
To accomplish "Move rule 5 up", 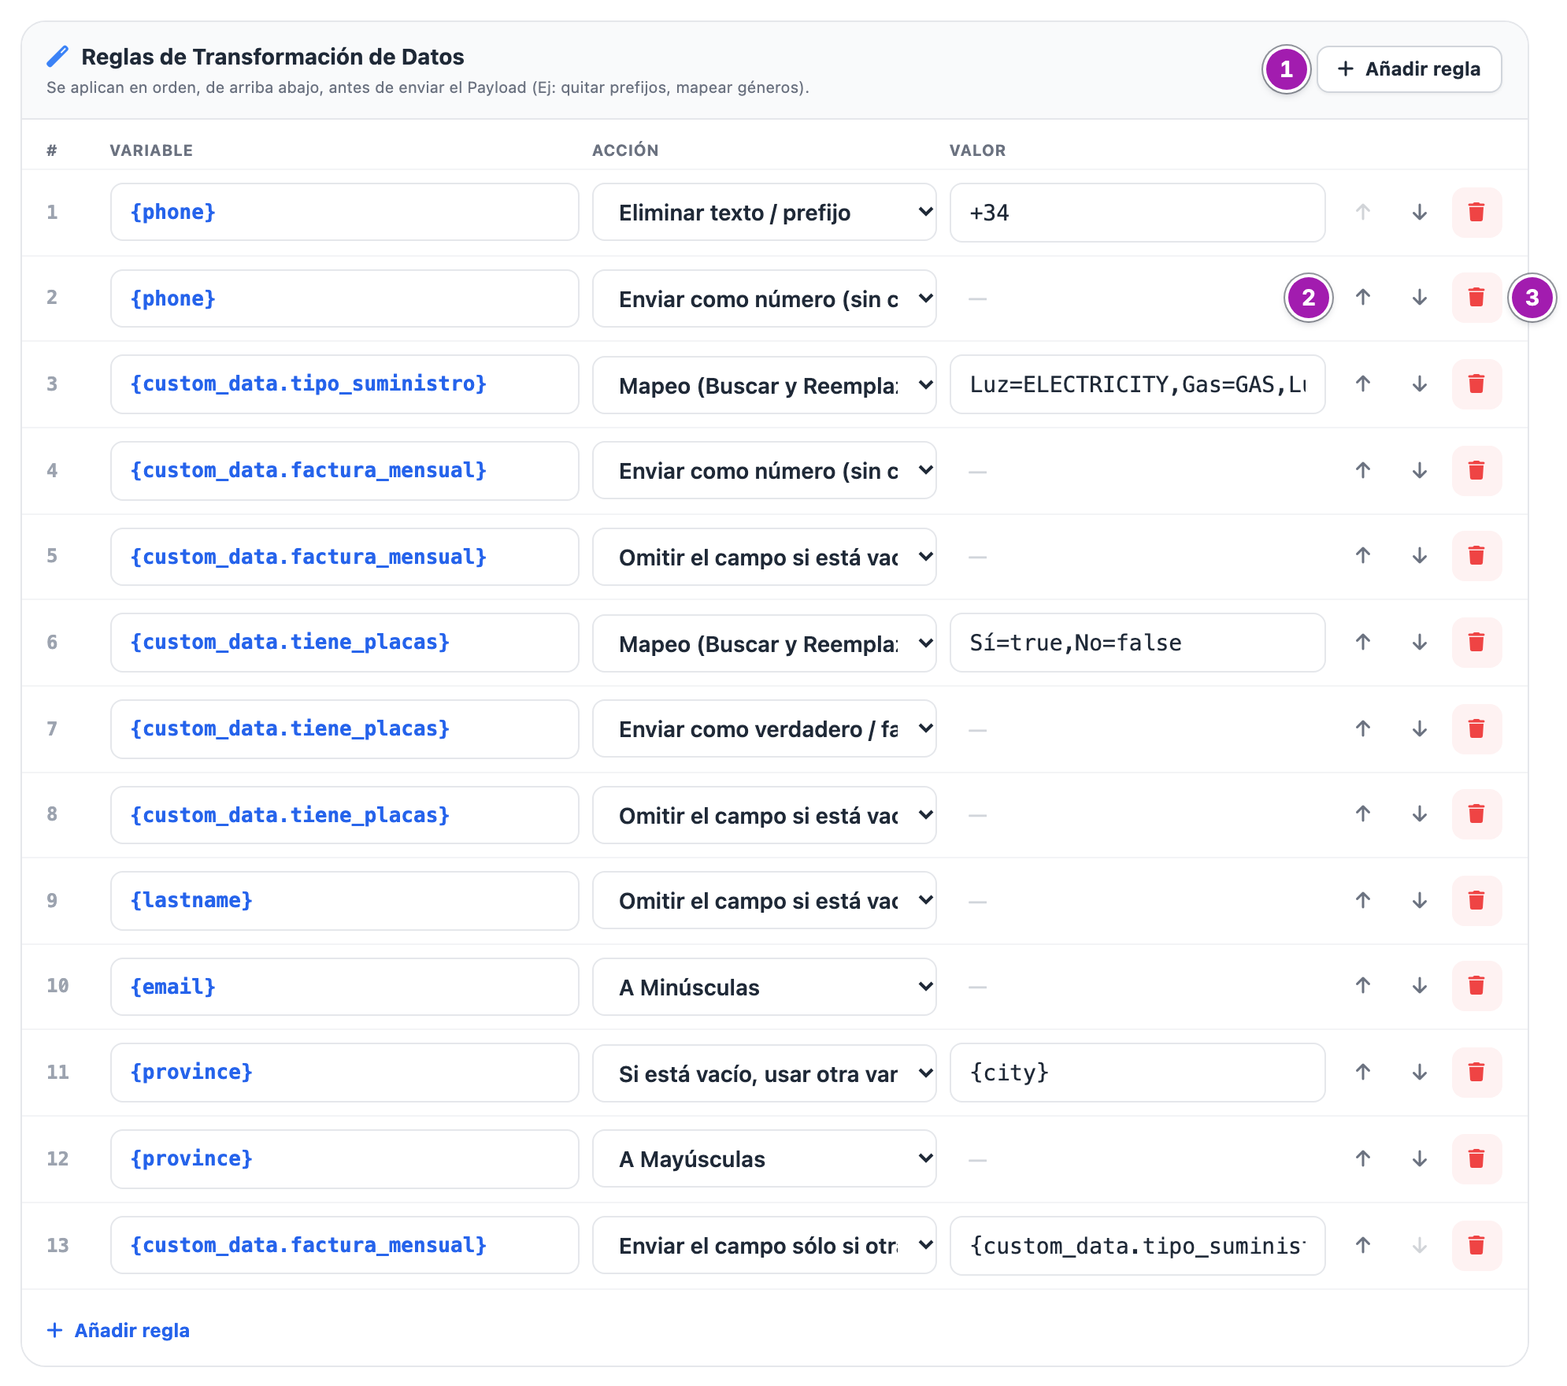I will tap(1363, 556).
